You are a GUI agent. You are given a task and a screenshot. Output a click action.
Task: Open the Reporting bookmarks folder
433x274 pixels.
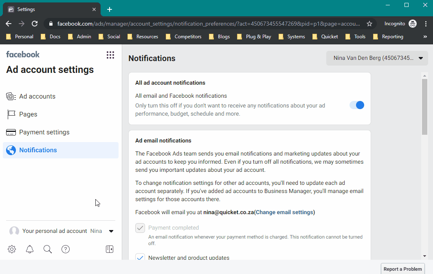[388, 37]
